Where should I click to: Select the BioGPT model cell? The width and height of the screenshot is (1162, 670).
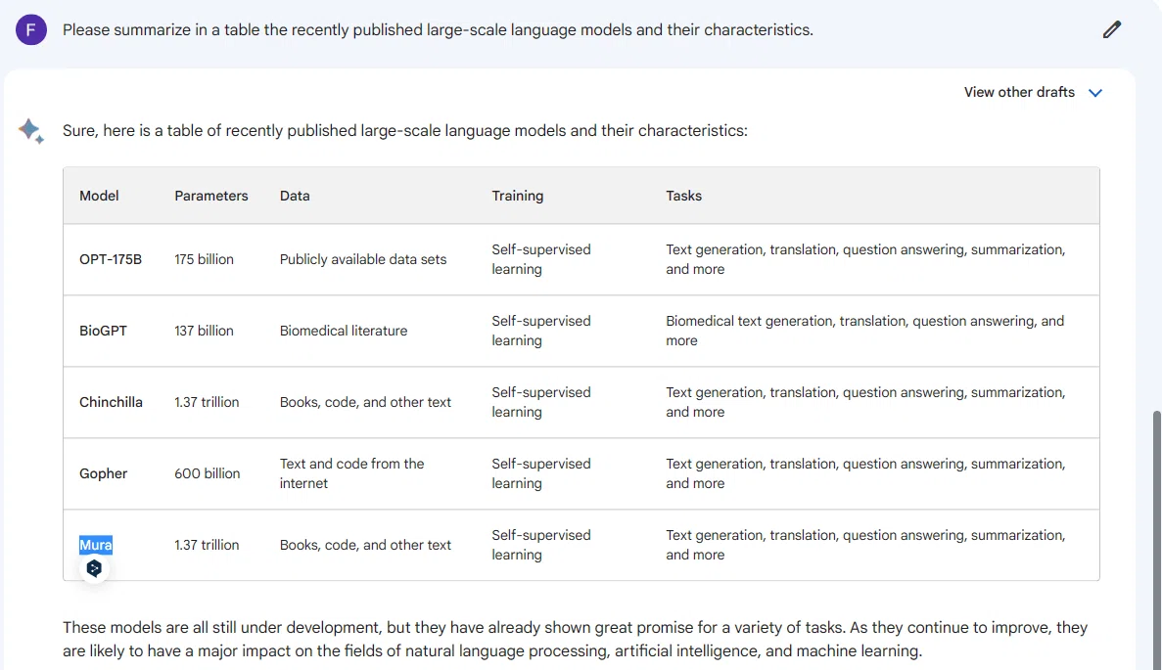(x=103, y=331)
